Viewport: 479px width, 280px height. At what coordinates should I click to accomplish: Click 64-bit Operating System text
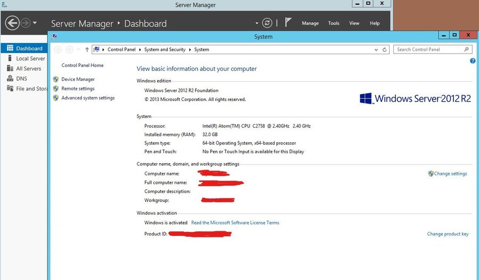tap(249, 143)
